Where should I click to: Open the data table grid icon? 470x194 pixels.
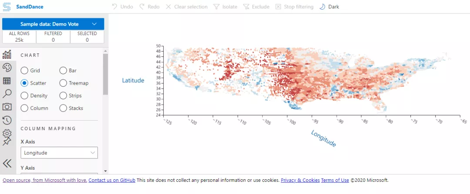[7, 81]
